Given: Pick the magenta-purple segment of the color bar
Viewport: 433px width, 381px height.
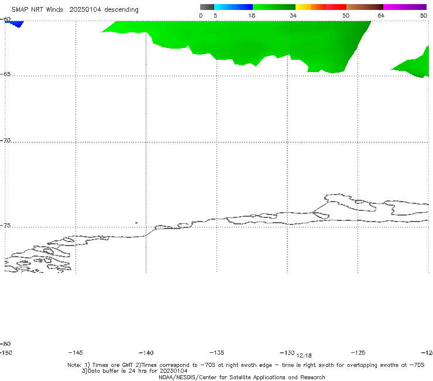Looking at the screenshot, I should click(405, 7).
